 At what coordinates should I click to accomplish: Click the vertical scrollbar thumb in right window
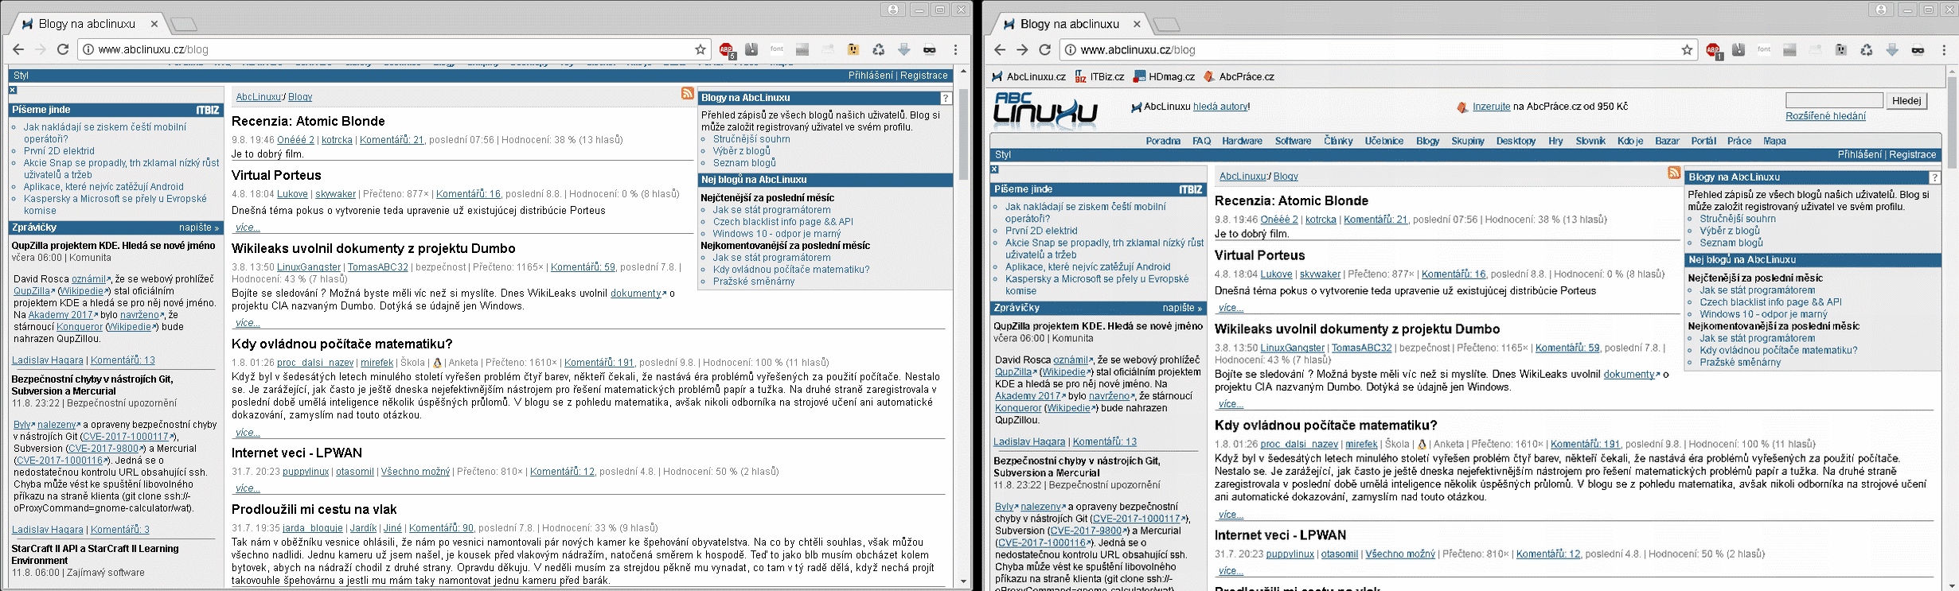(1953, 123)
